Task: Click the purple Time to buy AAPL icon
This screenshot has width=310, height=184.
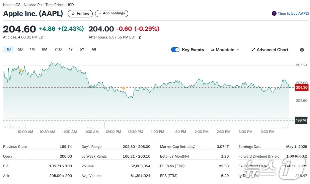Action: click(x=274, y=14)
